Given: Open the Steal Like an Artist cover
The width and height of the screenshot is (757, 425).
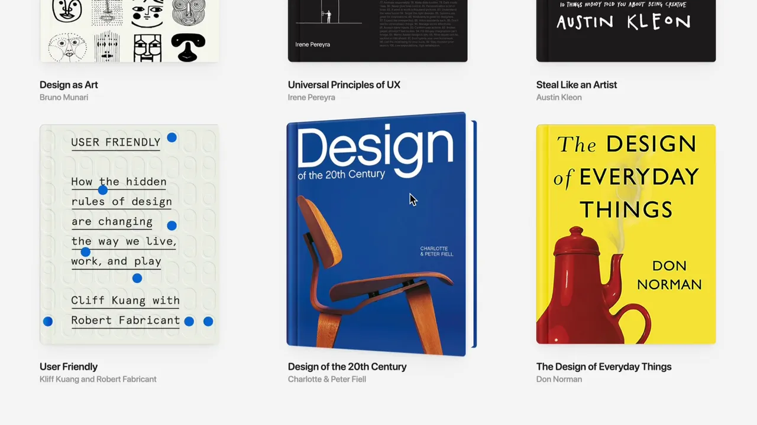Looking at the screenshot, I should pos(626,31).
